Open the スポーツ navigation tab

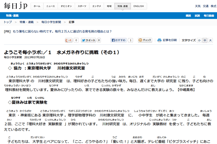pos(82,6)
